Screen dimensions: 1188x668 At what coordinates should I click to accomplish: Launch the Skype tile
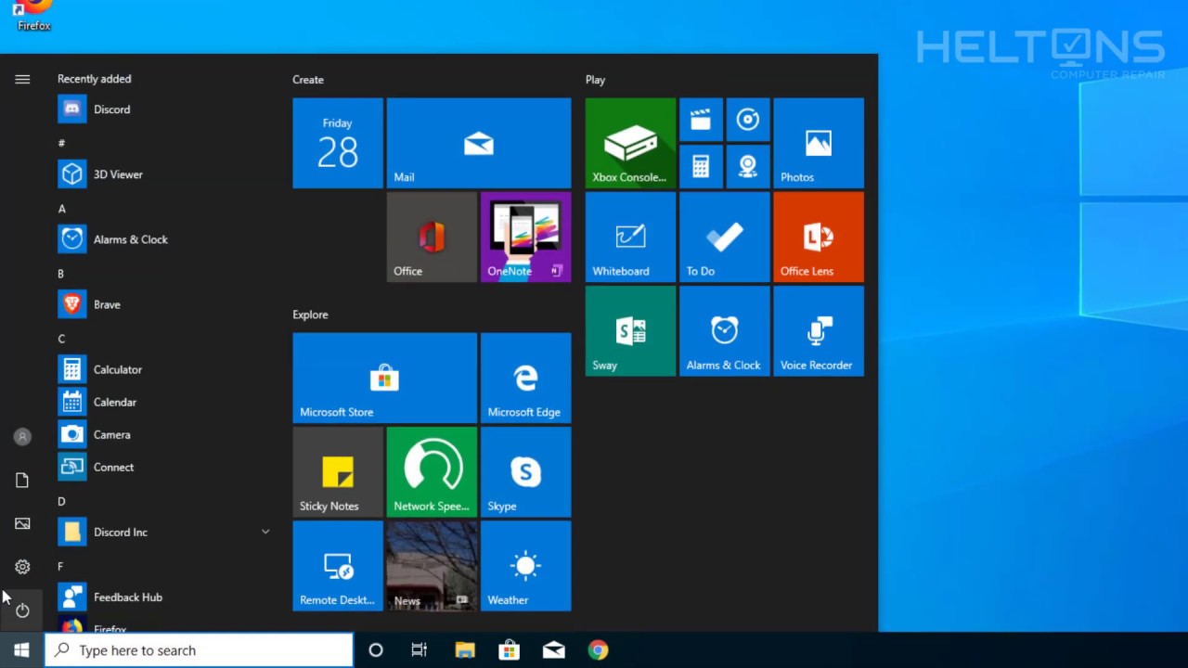coord(525,471)
